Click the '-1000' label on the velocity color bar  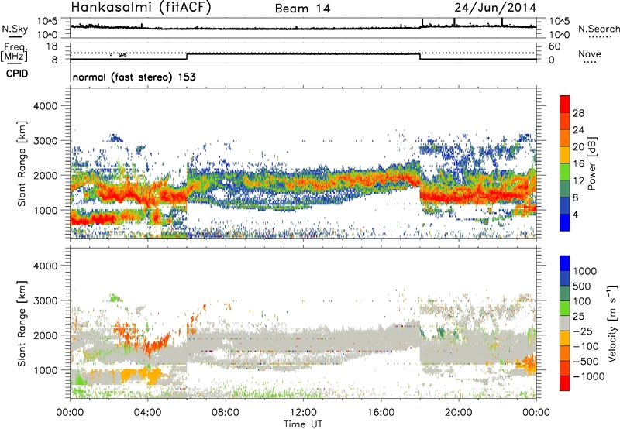[x=588, y=376]
